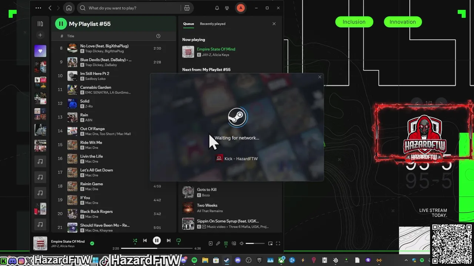Open the Spotify Home icon
474x266 pixels.
[69, 8]
